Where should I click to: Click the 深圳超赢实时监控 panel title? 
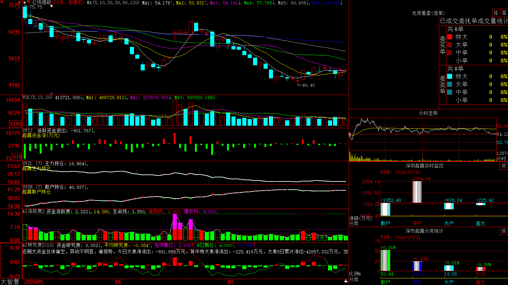424,166
